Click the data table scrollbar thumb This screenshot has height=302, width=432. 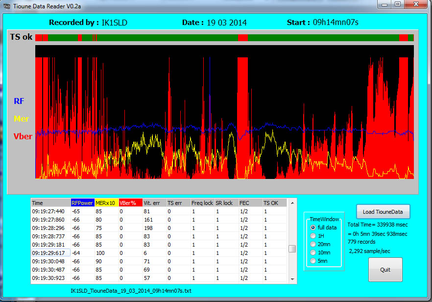click(292, 249)
